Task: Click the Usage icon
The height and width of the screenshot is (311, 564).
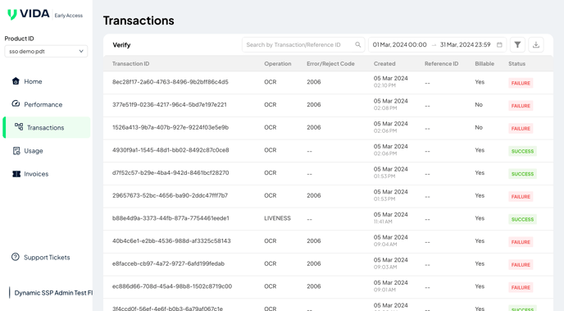Action: tap(16, 150)
